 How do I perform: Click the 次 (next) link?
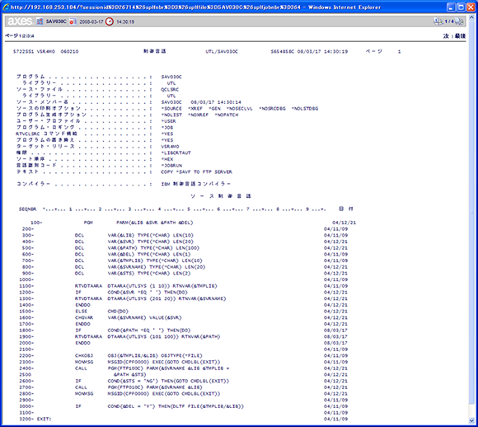click(x=446, y=36)
